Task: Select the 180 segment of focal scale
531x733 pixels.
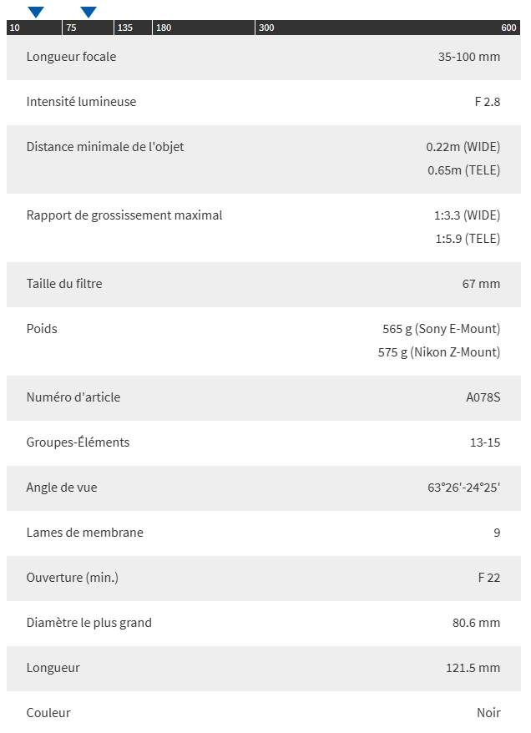Action: (x=164, y=28)
